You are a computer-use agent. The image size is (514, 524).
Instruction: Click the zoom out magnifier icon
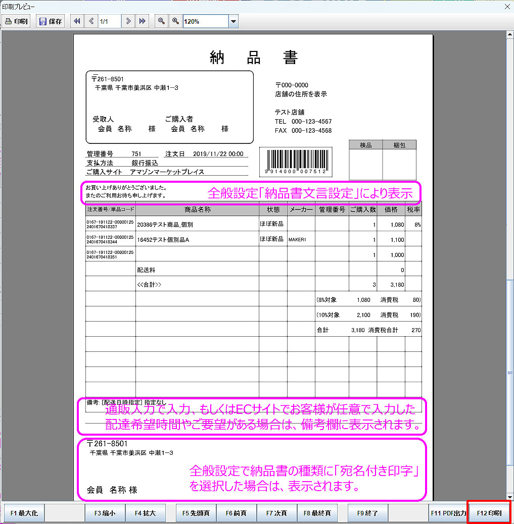click(x=161, y=21)
